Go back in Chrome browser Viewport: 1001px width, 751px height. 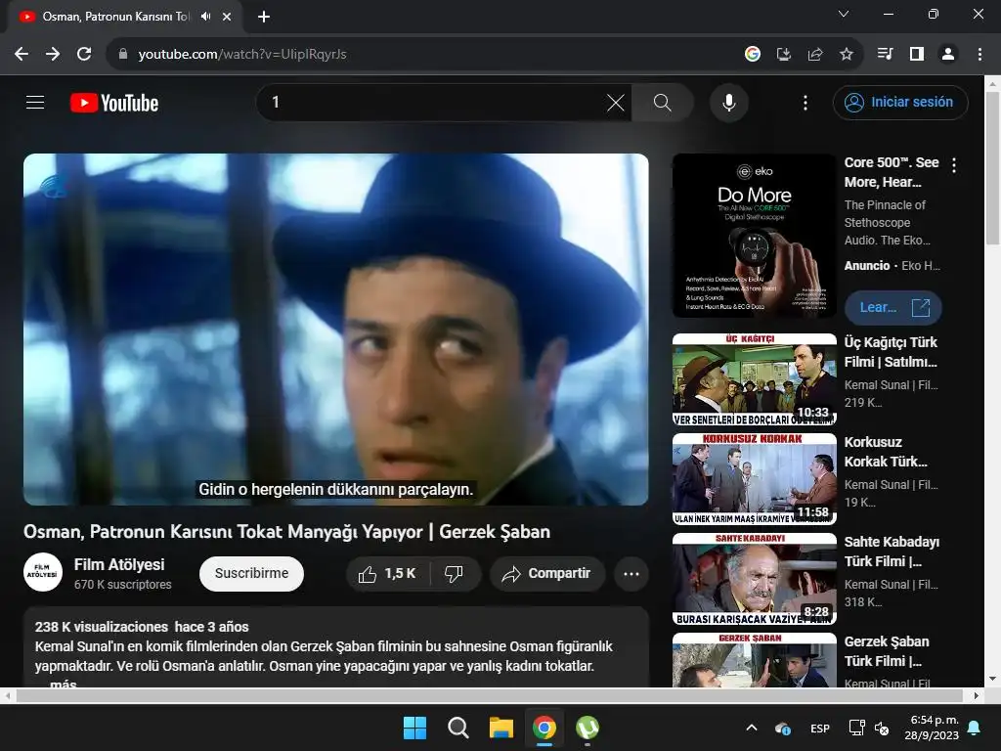[22, 55]
